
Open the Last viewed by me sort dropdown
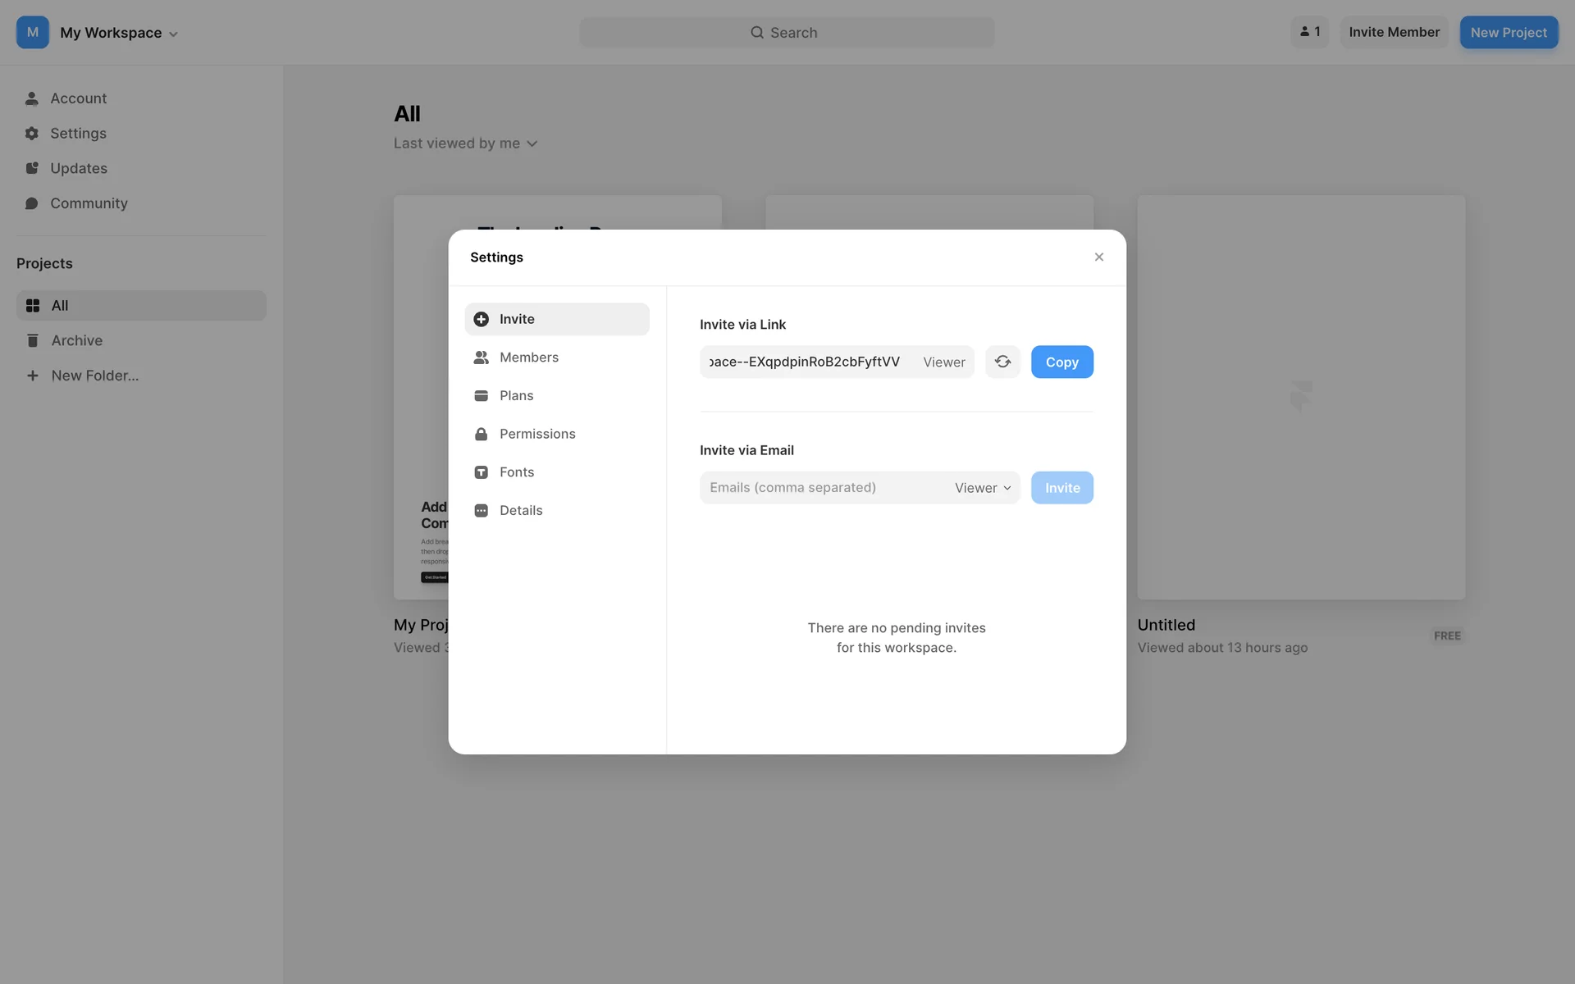tap(465, 143)
